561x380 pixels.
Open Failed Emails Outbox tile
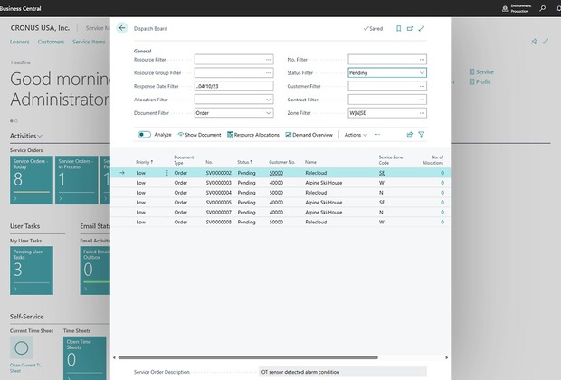click(x=95, y=271)
